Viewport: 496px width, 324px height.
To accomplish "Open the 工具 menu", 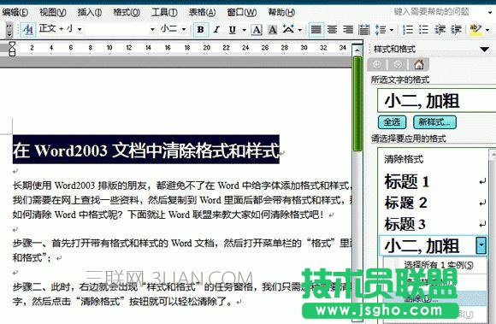I will point(164,12).
